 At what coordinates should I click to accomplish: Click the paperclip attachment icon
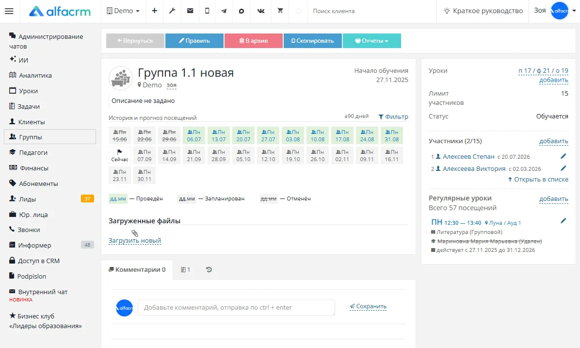[x=135, y=233]
